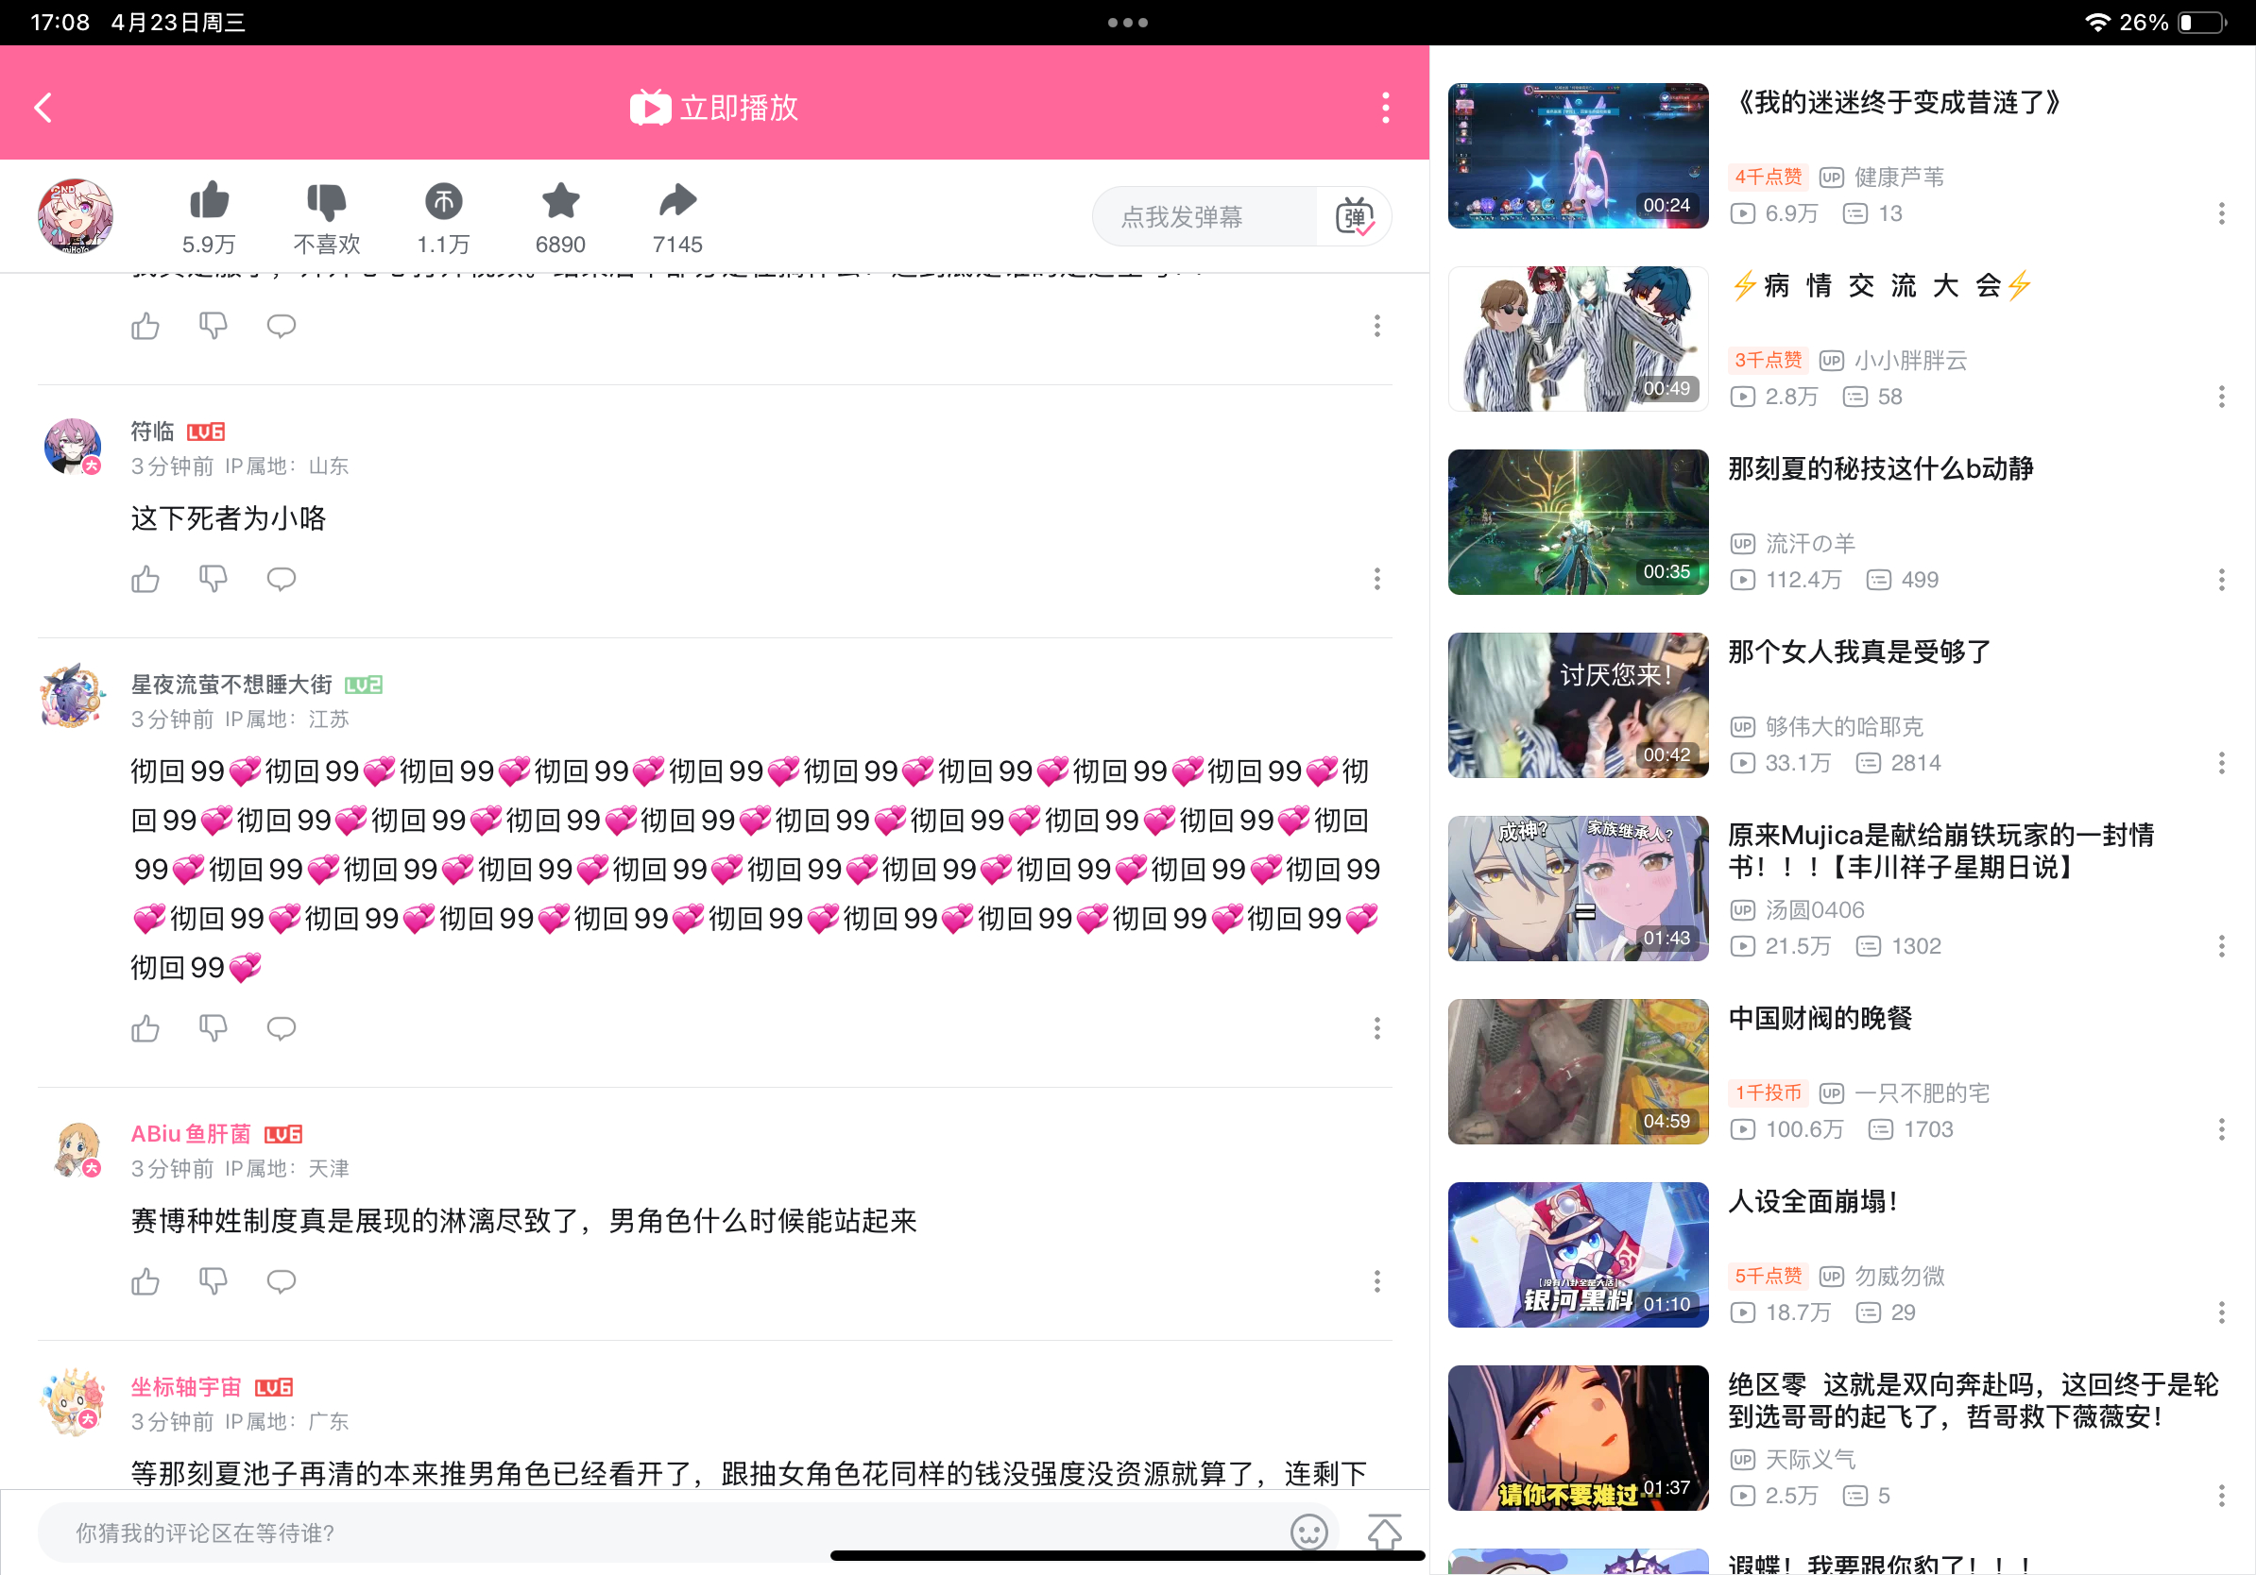Open uploader 健康芦苇's channel
2256x1575 pixels.
click(1898, 178)
